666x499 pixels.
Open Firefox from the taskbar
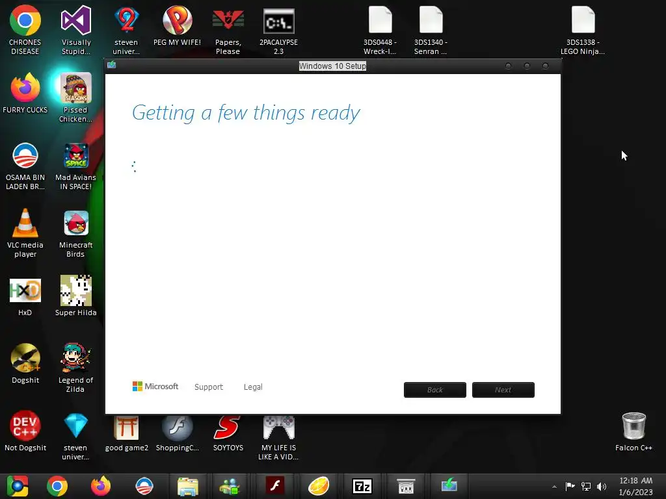[101, 486]
